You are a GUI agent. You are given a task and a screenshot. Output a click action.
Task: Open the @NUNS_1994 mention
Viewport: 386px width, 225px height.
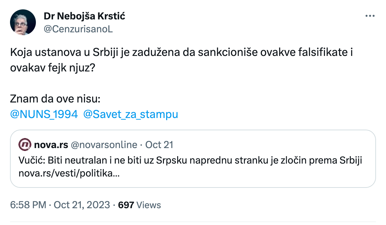[x=44, y=114]
